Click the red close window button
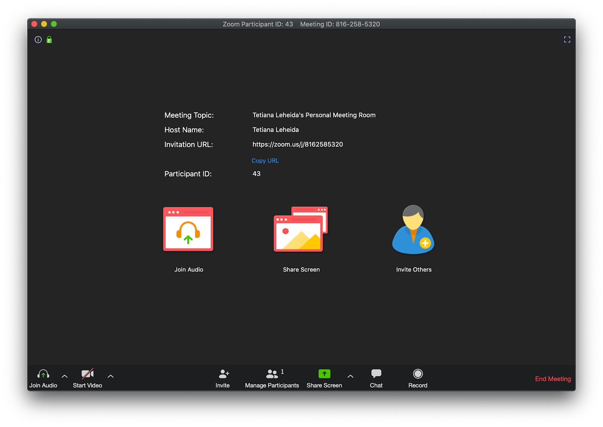The image size is (603, 427). (x=34, y=24)
